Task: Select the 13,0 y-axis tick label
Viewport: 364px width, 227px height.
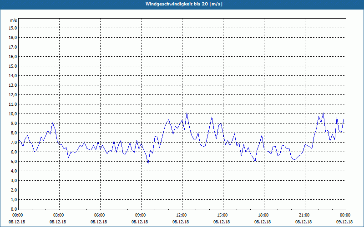Action: click(13, 85)
